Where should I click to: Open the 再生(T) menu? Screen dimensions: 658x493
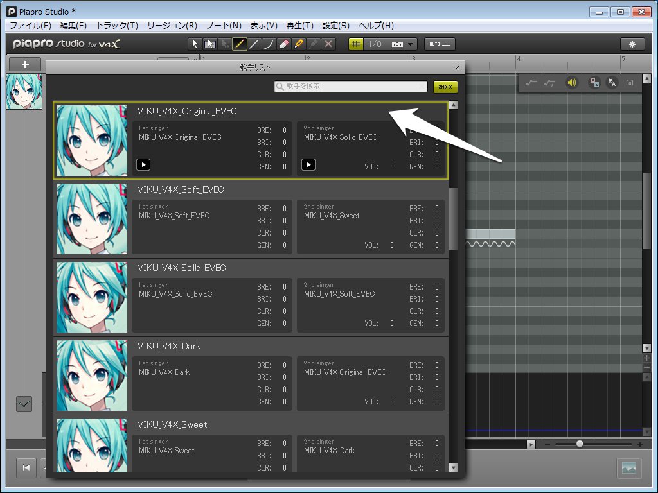tap(299, 26)
